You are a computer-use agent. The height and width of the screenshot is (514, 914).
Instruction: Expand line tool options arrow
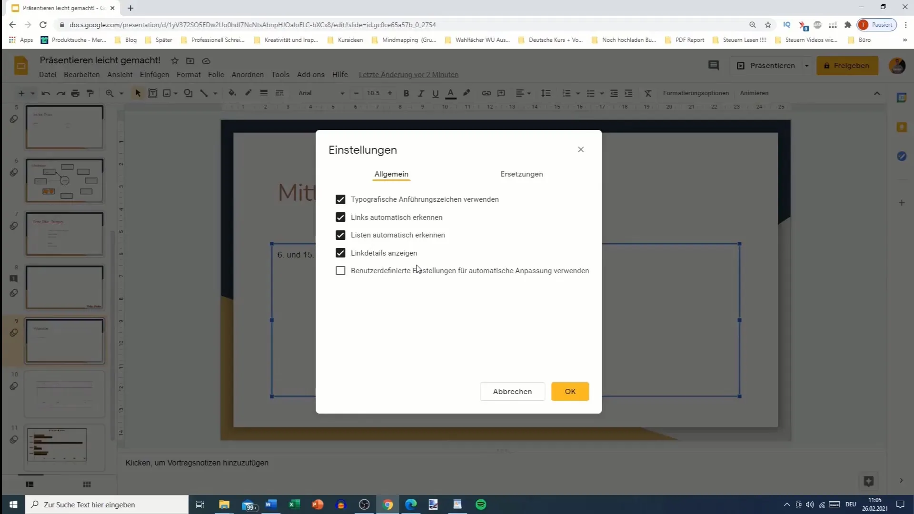215,93
